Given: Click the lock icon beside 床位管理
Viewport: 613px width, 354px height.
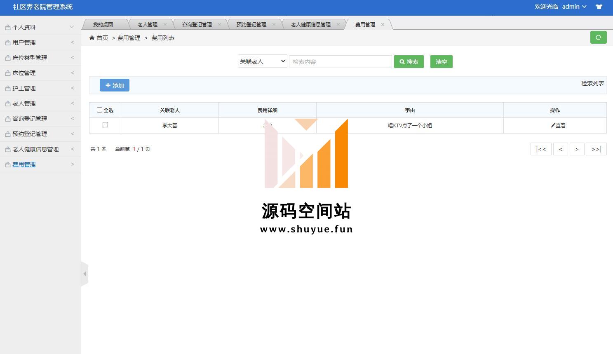Looking at the screenshot, I should point(8,73).
